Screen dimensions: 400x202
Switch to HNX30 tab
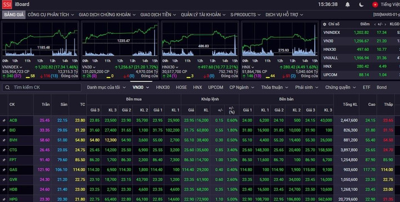[x=163, y=87]
